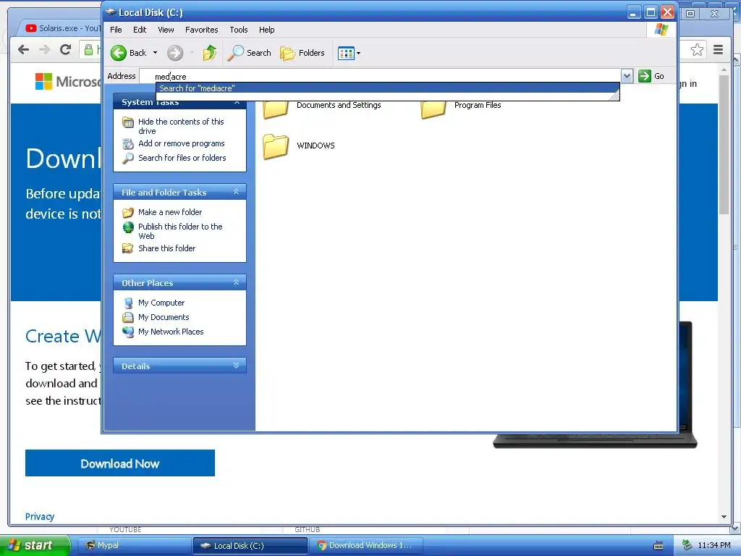
Task: Click inside the Address bar text field
Action: coord(381,76)
